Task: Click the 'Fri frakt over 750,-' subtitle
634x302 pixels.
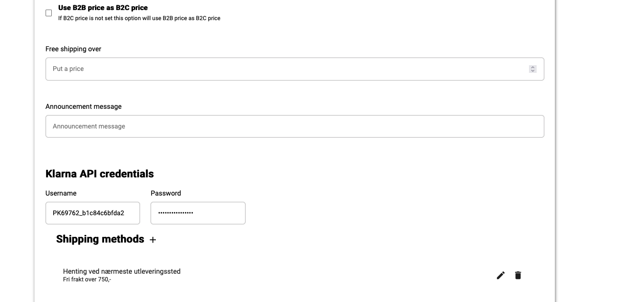Action: point(87,279)
